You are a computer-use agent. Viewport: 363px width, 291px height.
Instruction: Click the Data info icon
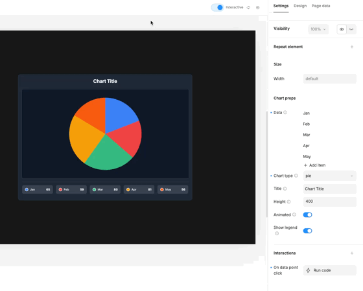(285, 112)
